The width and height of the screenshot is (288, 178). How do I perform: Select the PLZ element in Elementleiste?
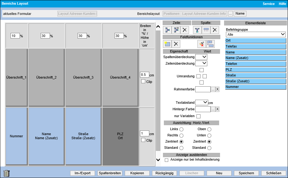click(x=256, y=70)
